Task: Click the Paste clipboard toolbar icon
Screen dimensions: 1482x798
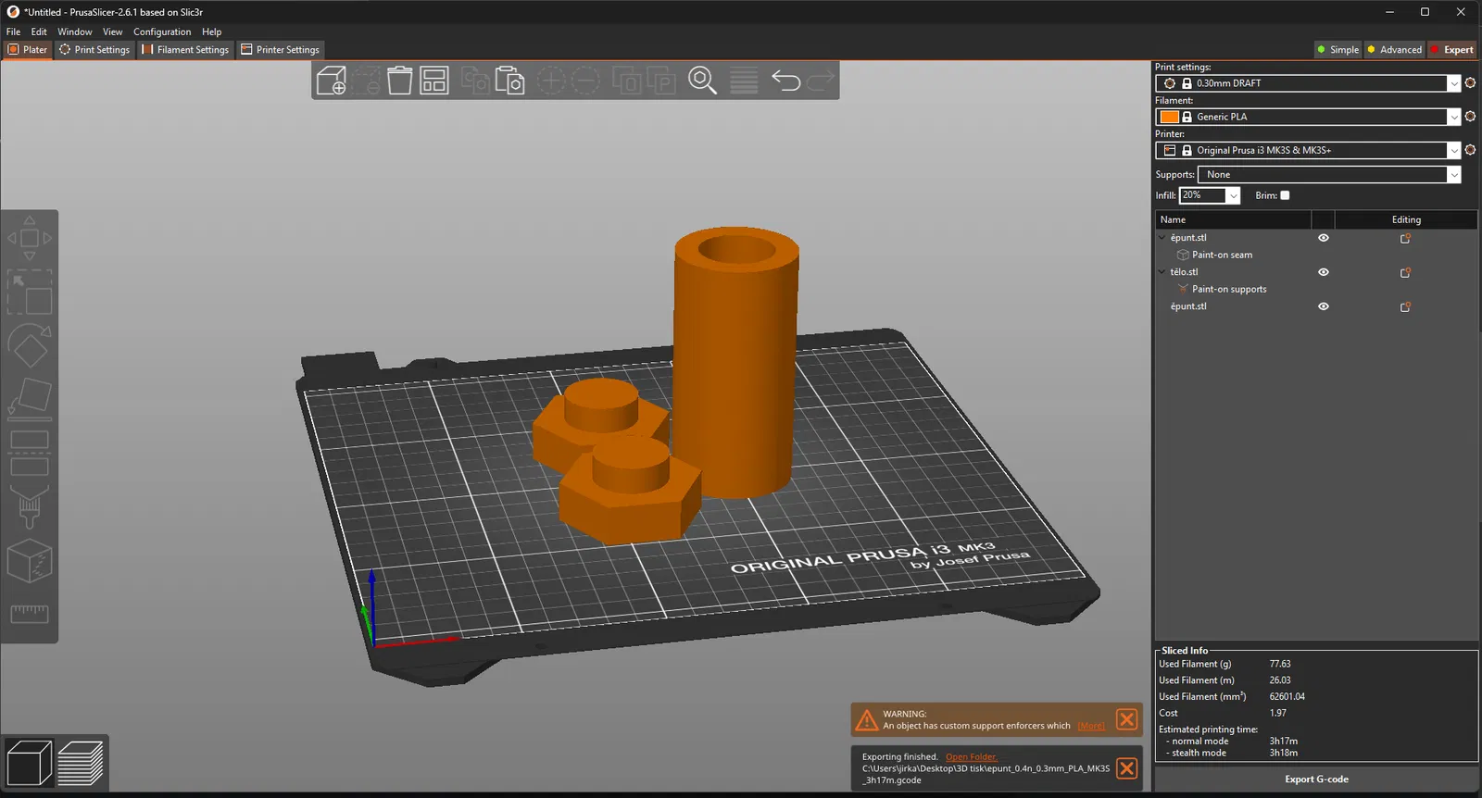Action: tap(509, 81)
